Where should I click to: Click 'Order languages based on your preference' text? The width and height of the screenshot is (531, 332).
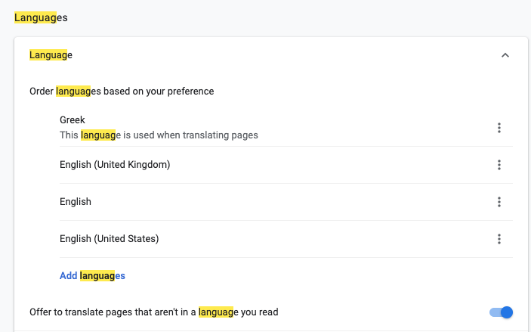pyautogui.click(x=122, y=92)
